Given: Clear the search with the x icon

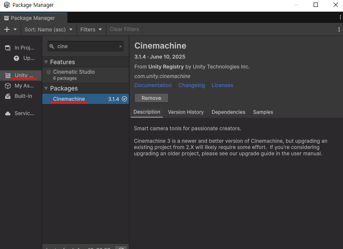Looking at the screenshot, I should 121,46.
